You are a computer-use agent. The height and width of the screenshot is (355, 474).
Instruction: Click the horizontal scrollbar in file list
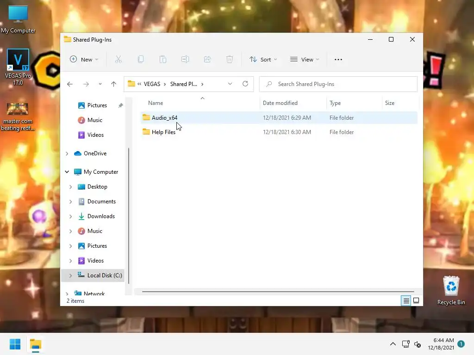pyautogui.click(x=278, y=292)
